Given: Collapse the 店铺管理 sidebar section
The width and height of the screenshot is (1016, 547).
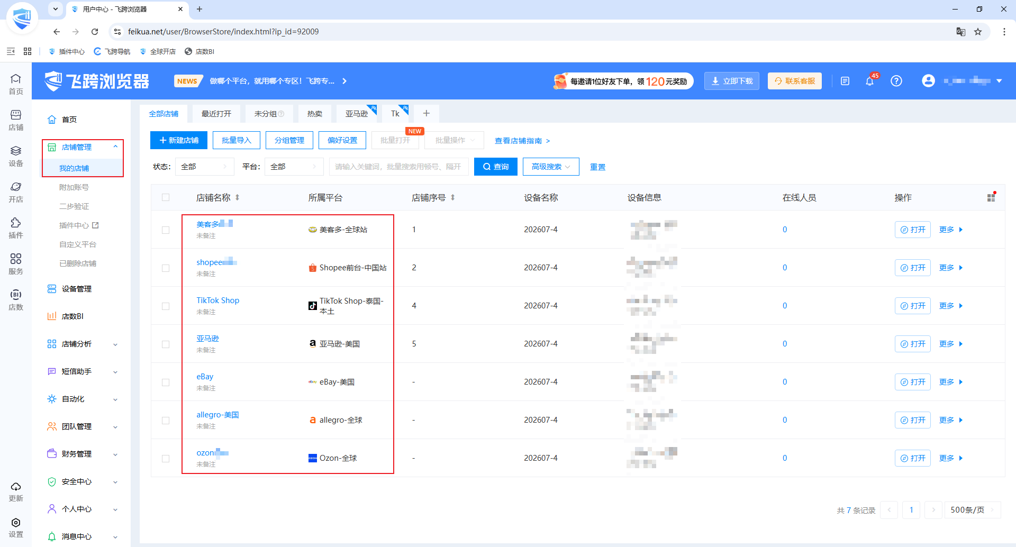Looking at the screenshot, I should click(115, 147).
